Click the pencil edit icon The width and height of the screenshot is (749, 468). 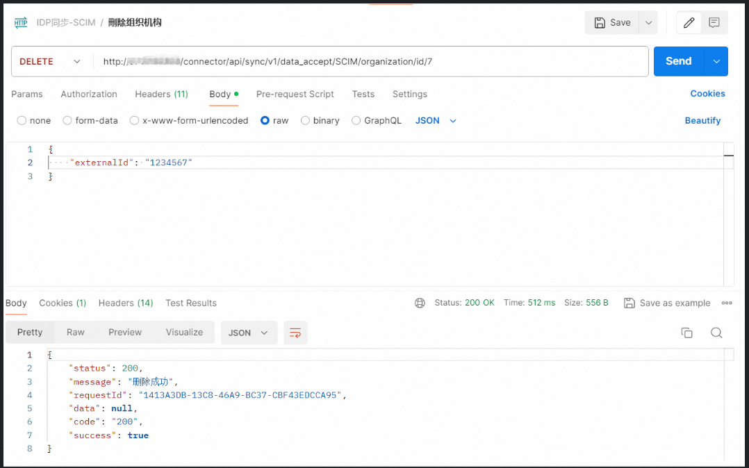689,23
